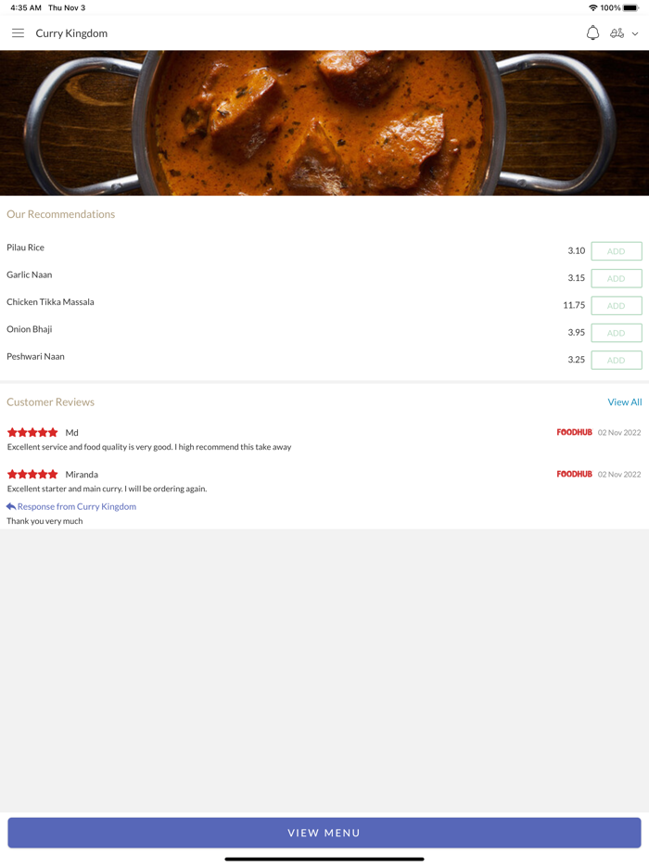Tap the curry banner image

point(324,122)
